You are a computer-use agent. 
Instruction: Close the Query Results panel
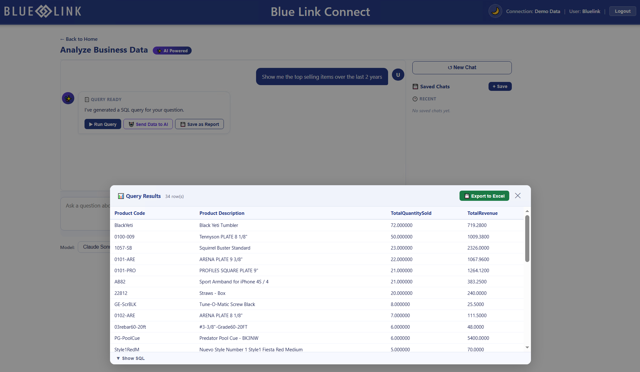pos(518,196)
